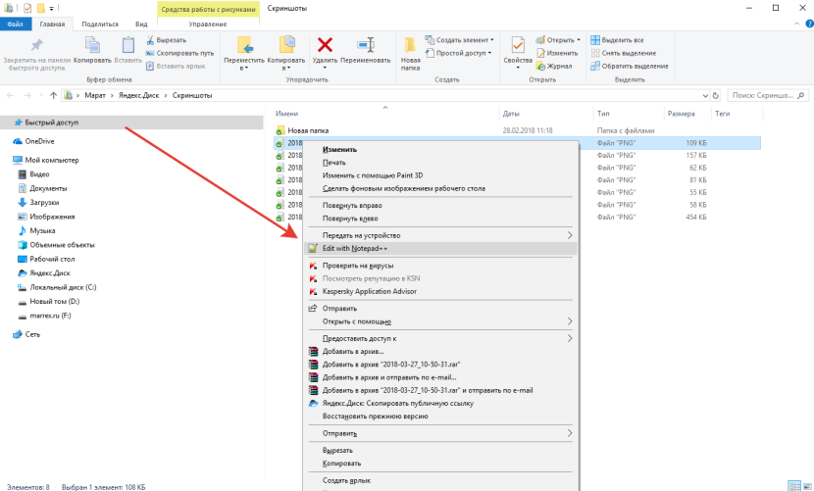Image resolution: width=814 pixels, height=491 pixels.
Task: Sort files by the Размера column header
Action: (x=681, y=114)
